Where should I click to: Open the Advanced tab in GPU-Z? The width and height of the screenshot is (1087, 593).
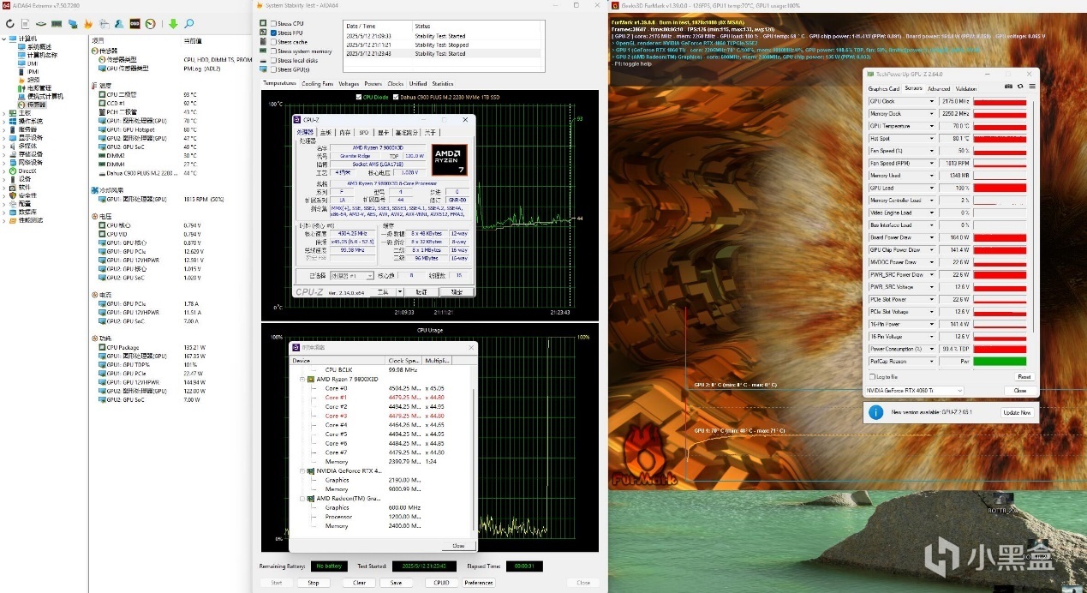[x=938, y=89]
